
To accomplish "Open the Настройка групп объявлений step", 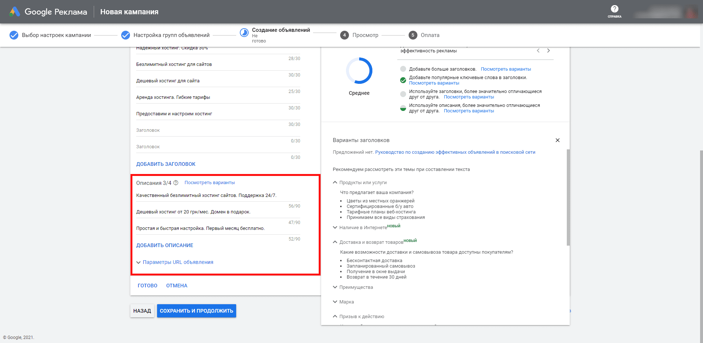I will point(171,35).
